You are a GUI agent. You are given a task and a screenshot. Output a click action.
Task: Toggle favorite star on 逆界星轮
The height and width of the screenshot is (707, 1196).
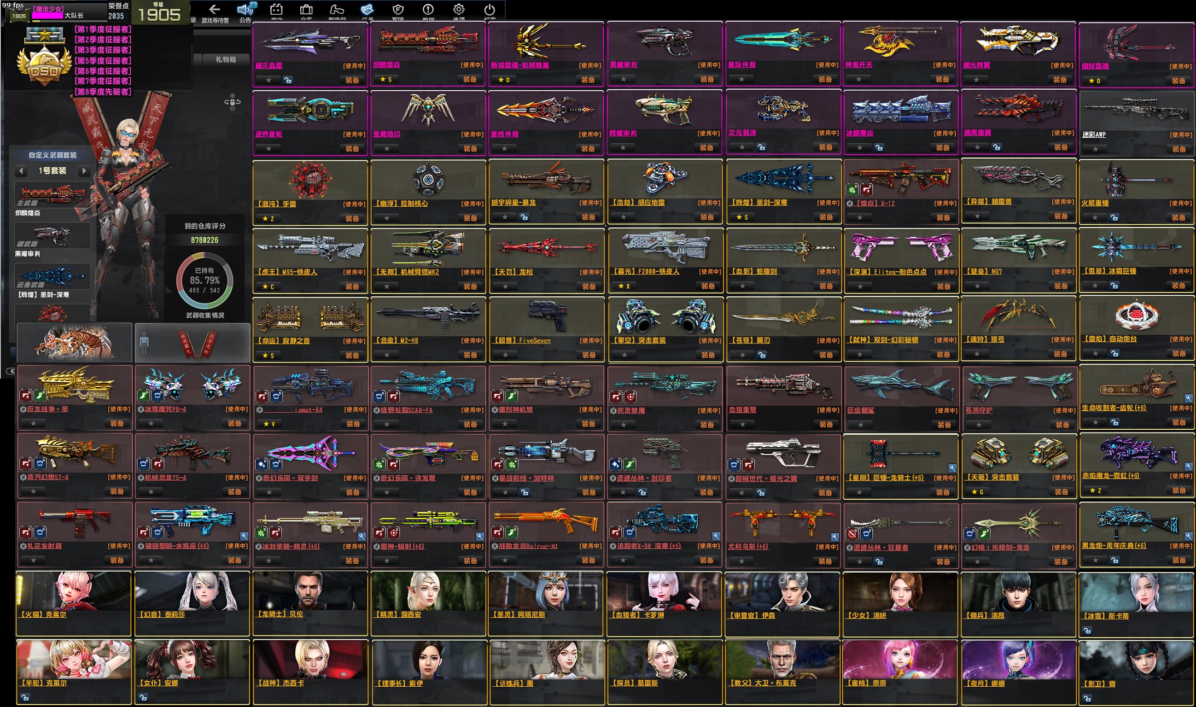tap(269, 148)
